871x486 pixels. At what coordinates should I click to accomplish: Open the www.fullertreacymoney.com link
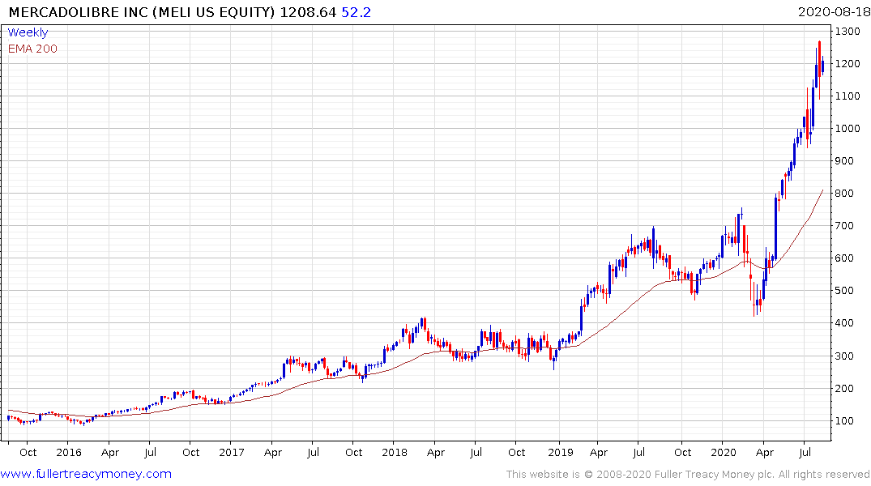(86, 474)
